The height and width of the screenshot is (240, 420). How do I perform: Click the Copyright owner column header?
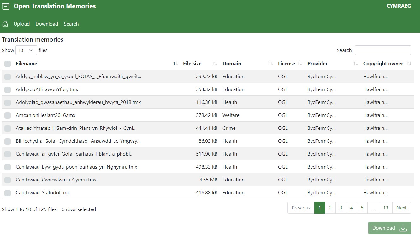coord(383,64)
